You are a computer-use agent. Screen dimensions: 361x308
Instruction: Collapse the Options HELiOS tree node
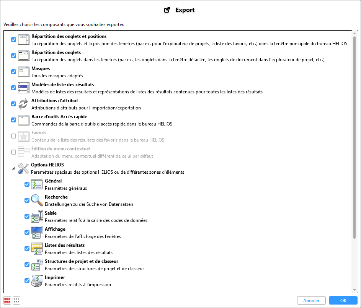click(13, 168)
